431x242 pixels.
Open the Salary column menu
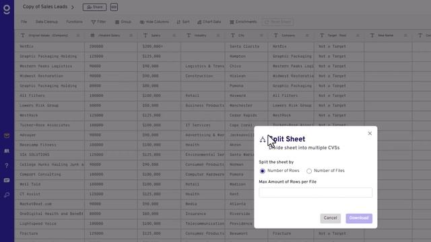(174, 36)
